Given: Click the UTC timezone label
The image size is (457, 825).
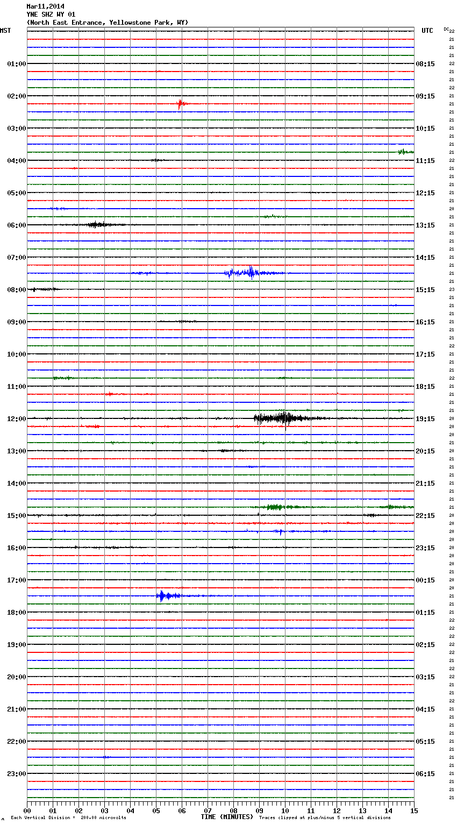Looking at the screenshot, I should coord(427,31).
